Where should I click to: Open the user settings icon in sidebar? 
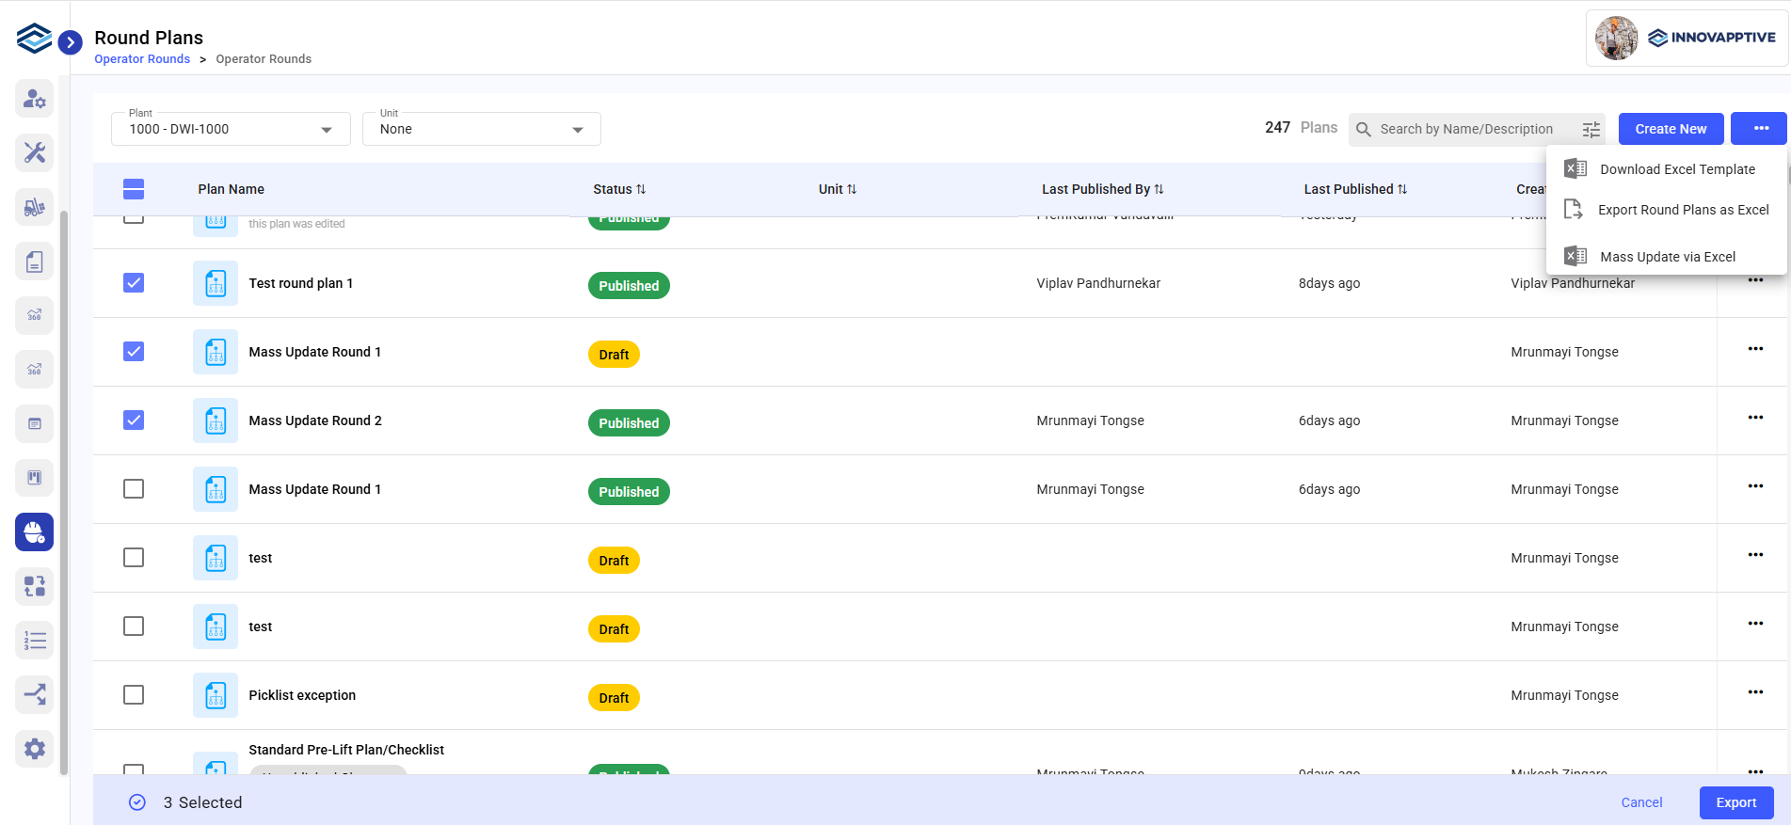tap(35, 99)
